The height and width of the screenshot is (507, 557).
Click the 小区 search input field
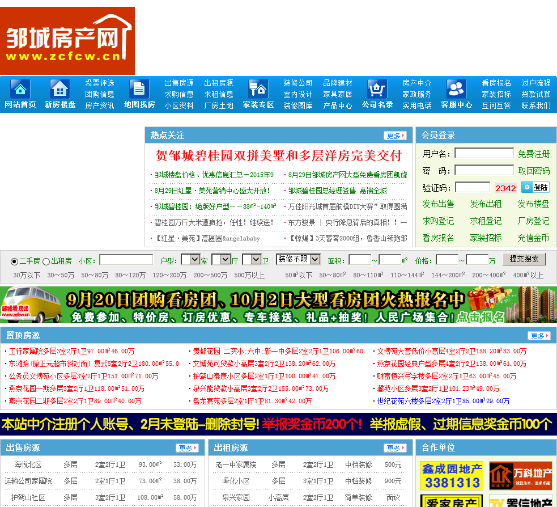[x=126, y=260]
